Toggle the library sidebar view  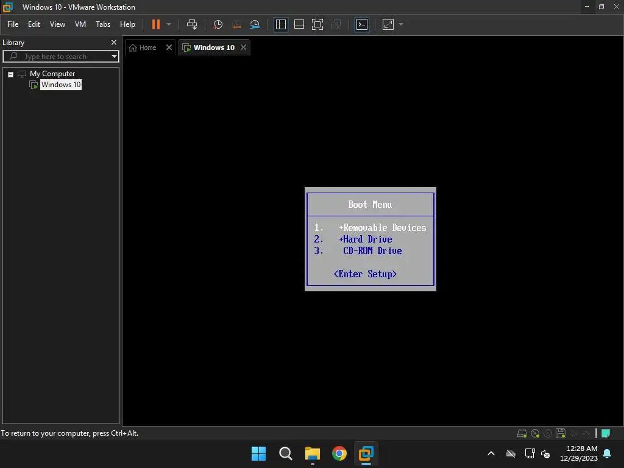280,24
